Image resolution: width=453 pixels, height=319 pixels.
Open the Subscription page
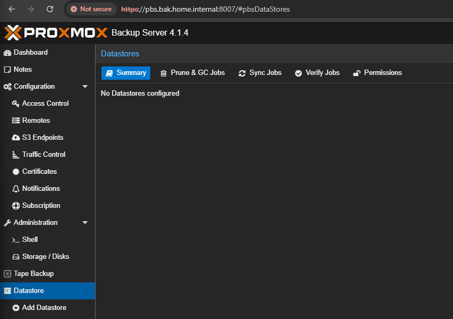pyautogui.click(x=41, y=206)
